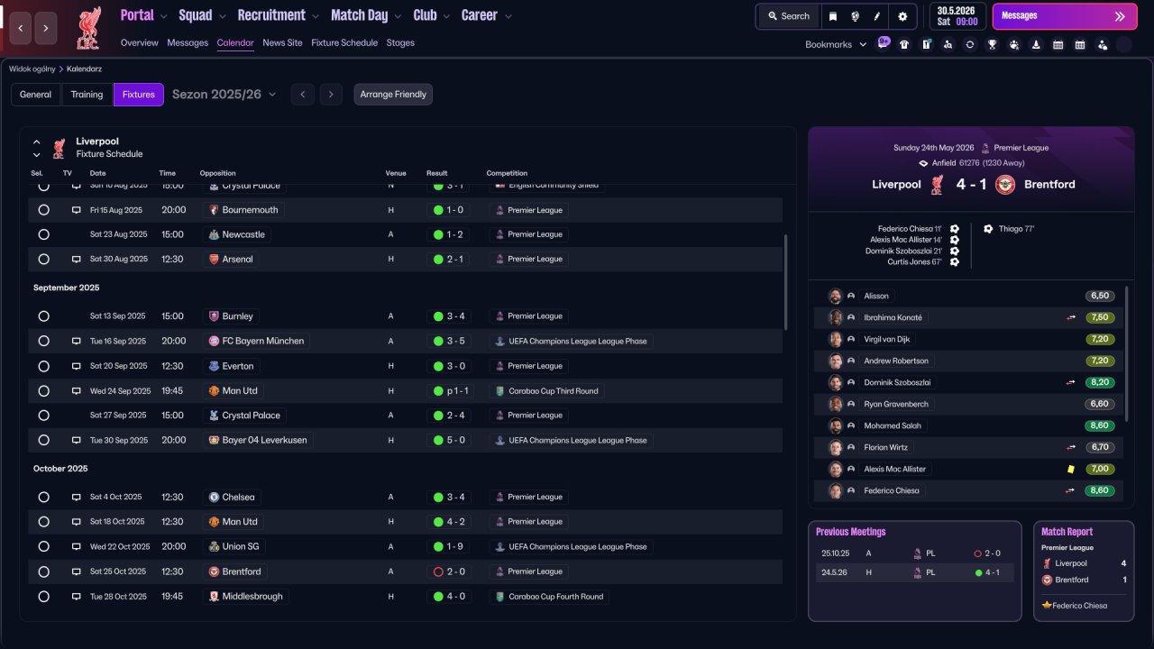The width and height of the screenshot is (1154, 649).
Task: Open the Widok ogólny breadcrumb link
Action: [32, 69]
